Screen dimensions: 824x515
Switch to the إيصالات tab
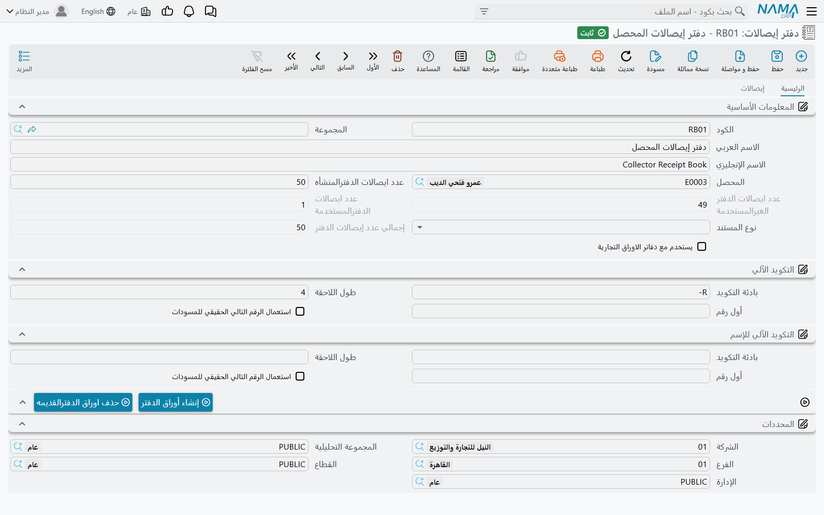(752, 89)
